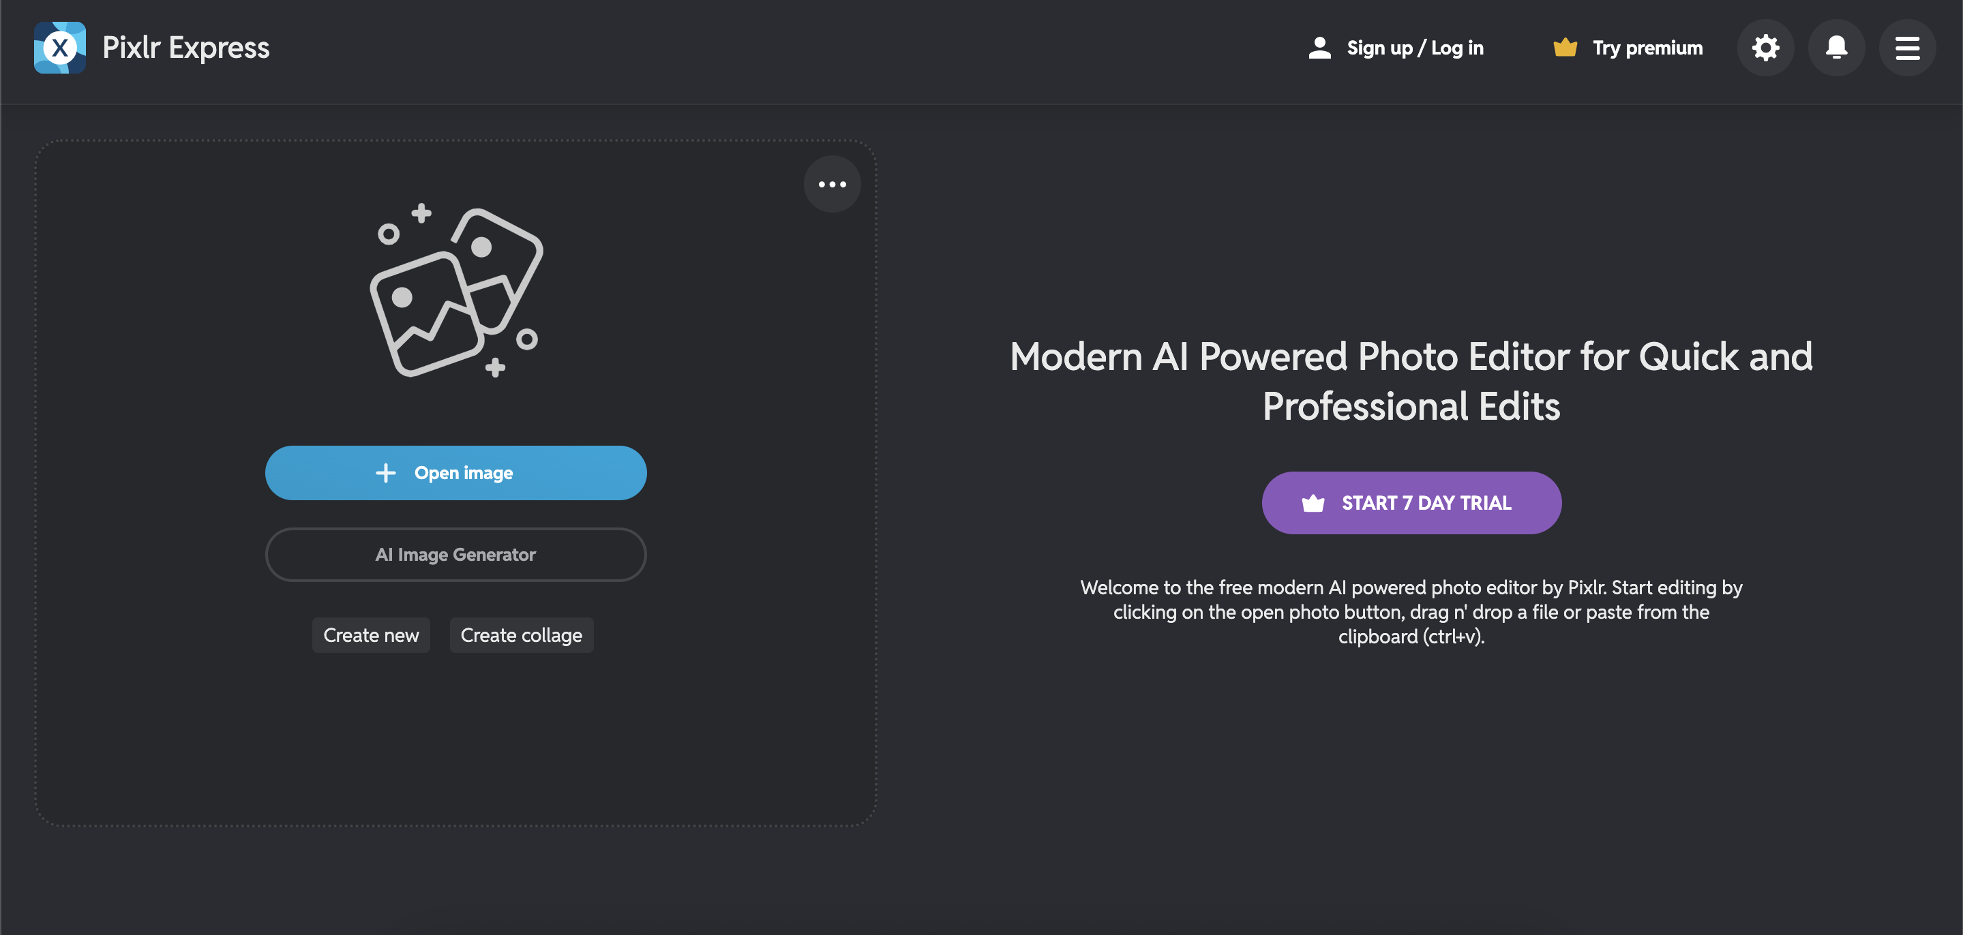Viewport: 1963px width, 935px height.
Task: Click the plus icon inside Open image
Action: (387, 472)
